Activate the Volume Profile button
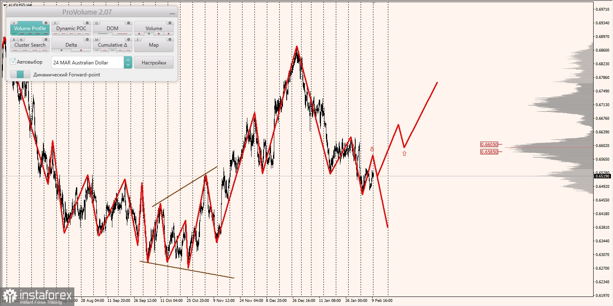 [30, 28]
